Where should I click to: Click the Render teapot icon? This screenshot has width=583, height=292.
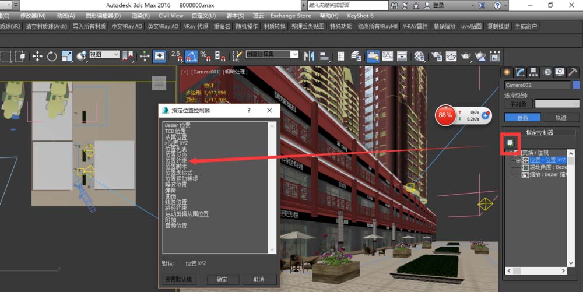465,56
